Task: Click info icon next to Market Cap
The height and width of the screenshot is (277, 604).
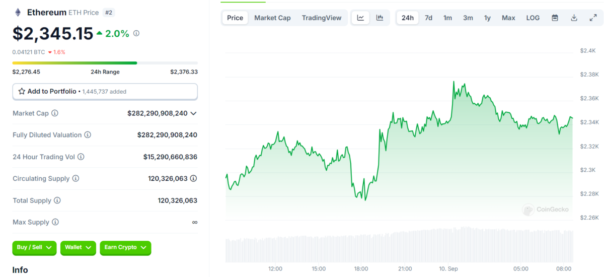Action: pos(55,113)
